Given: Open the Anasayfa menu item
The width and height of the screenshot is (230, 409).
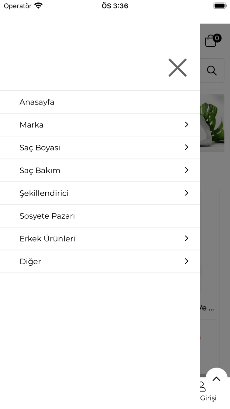Looking at the screenshot, I should (x=37, y=102).
